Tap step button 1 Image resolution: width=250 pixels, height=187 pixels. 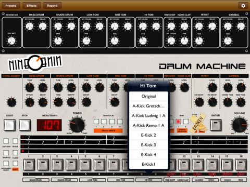coord(29,165)
